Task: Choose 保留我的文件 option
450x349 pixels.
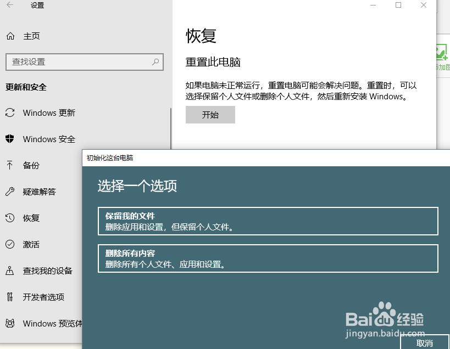Action: click(268, 221)
